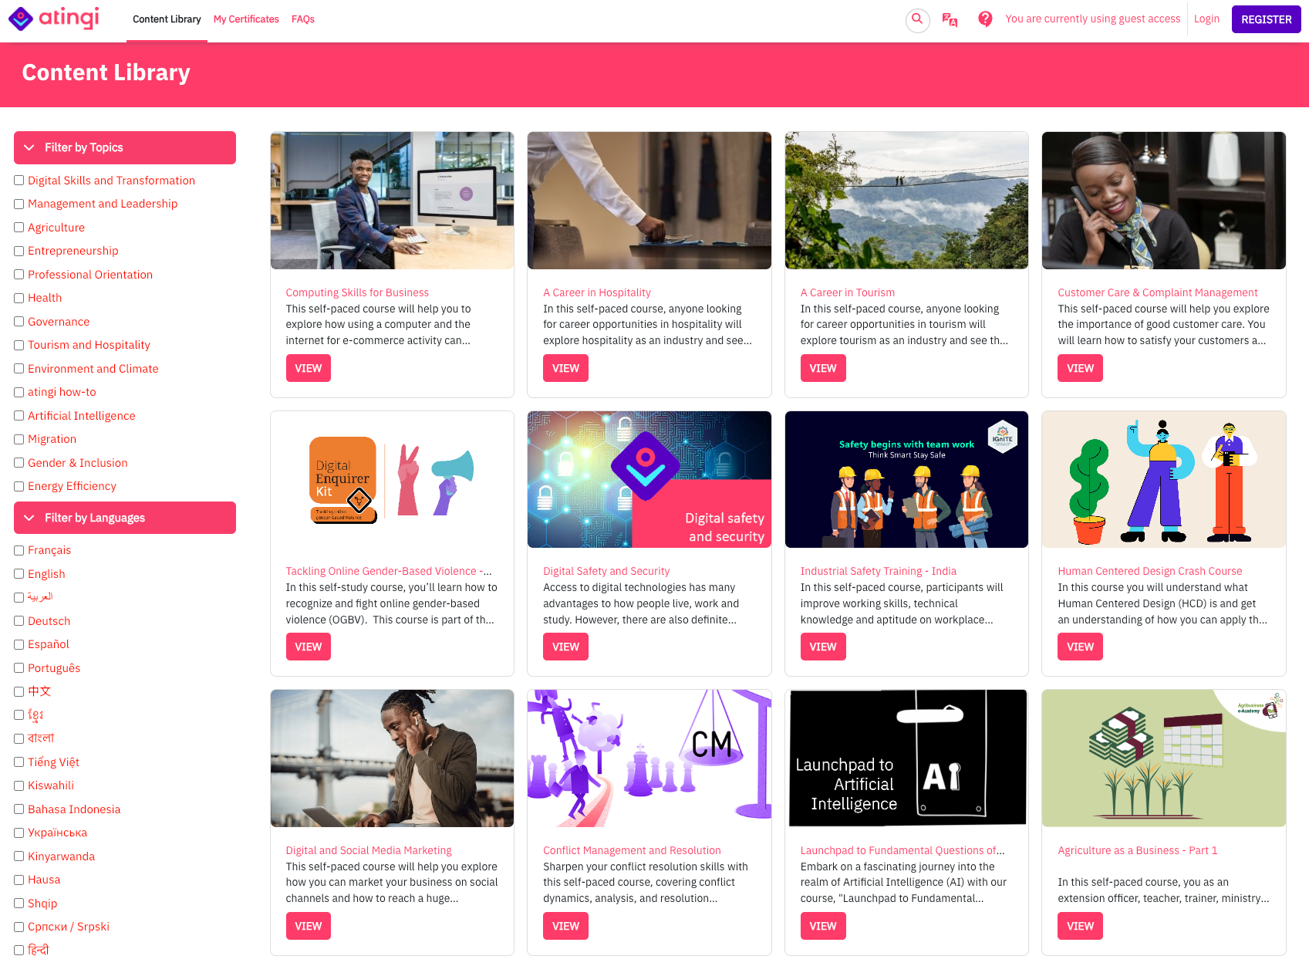Click Conflict Management CM thumbnail
Viewport: 1309px width, 966px height.
point(649,758)
